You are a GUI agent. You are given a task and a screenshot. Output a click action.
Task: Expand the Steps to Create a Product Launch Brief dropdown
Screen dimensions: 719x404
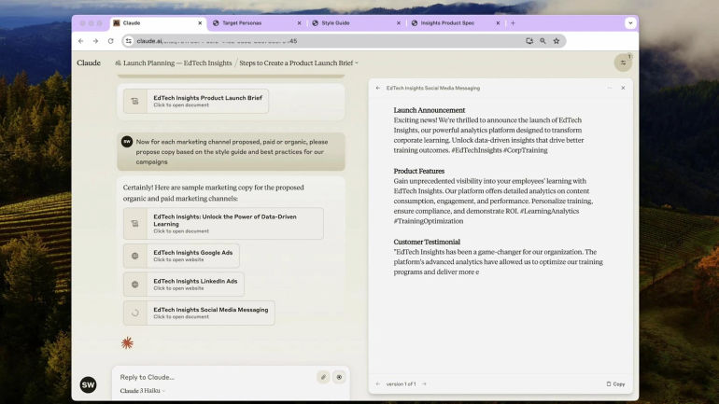click(x=299, y=63)
